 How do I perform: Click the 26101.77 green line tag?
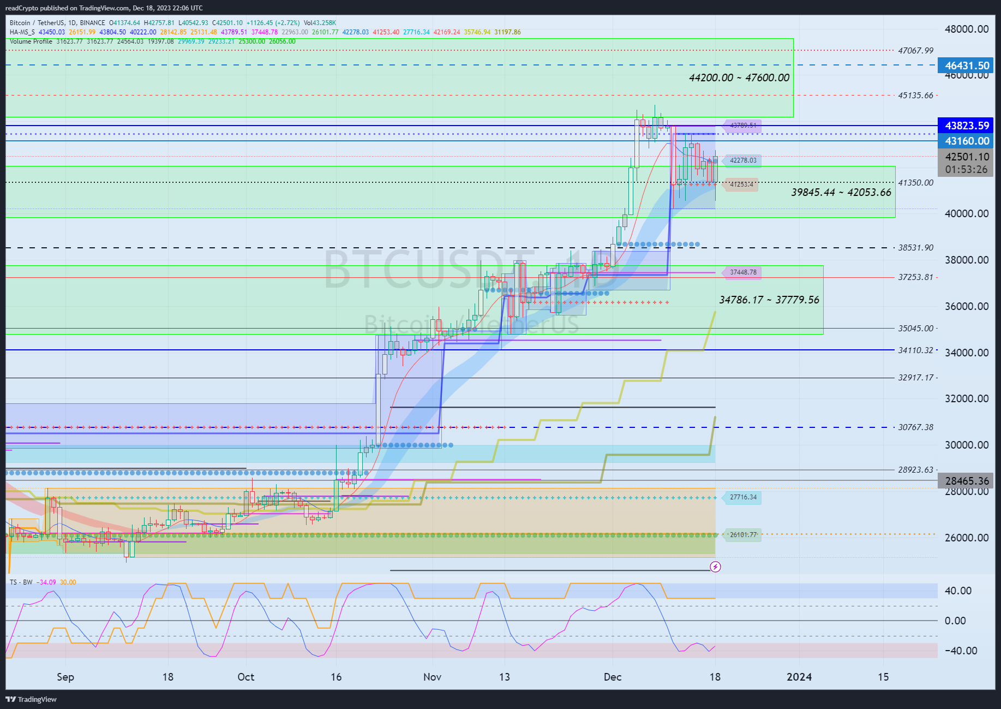tap(742, 534)
